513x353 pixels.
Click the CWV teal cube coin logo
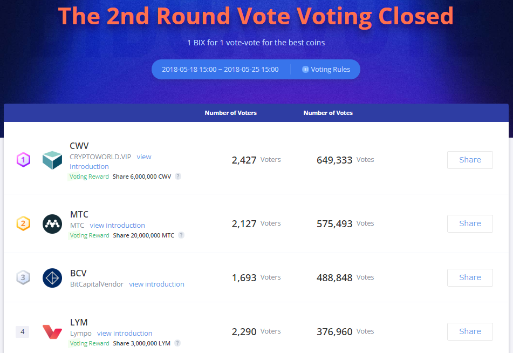52,160
